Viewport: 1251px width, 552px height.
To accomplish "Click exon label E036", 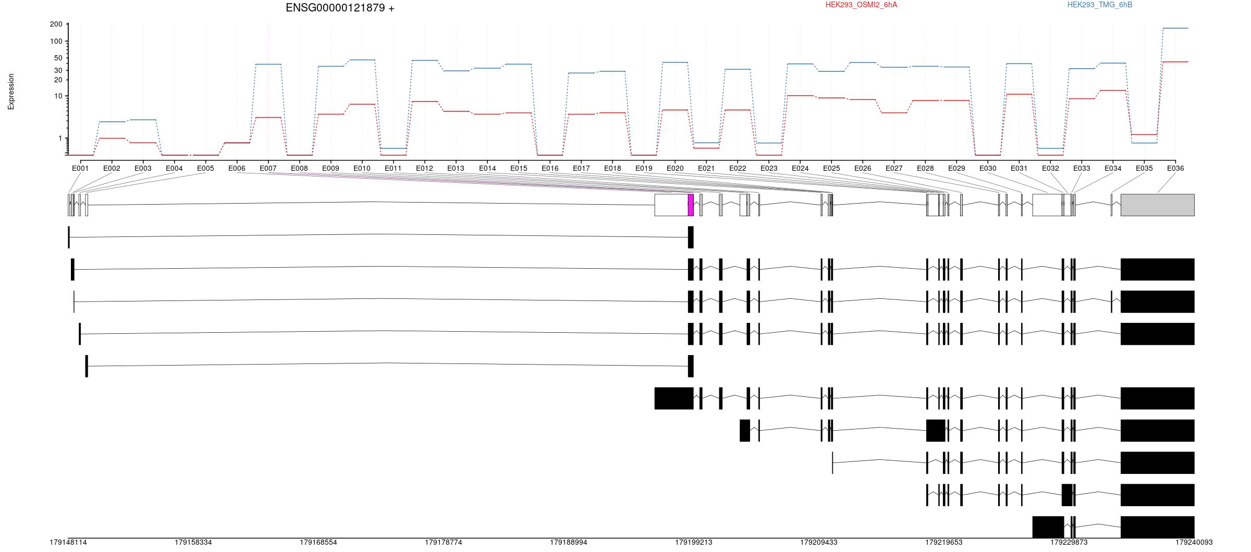I will tap(1175, 168).
